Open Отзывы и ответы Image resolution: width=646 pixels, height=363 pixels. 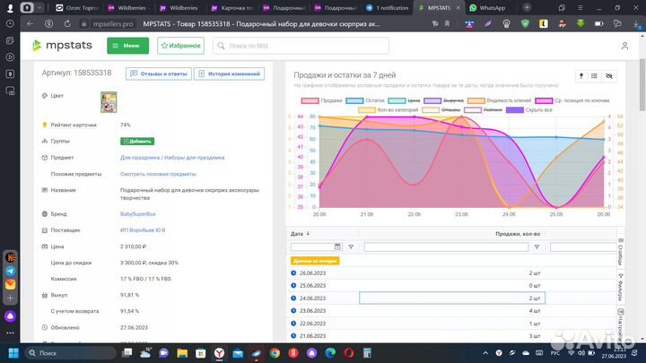tap(159, 73)
